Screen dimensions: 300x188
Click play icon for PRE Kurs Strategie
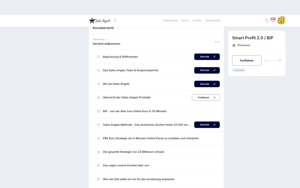pos(99,138)
